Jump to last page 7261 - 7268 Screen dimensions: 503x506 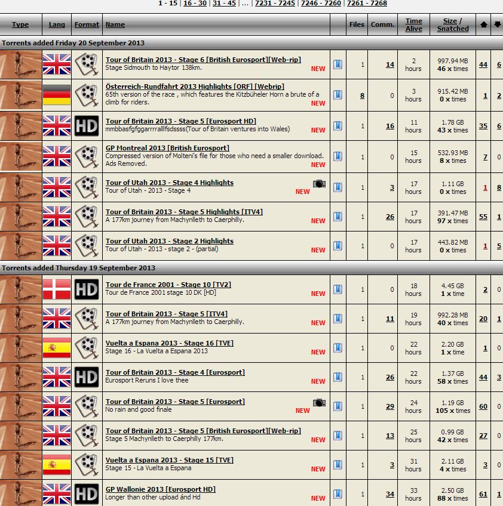click(x=367, y=3)
